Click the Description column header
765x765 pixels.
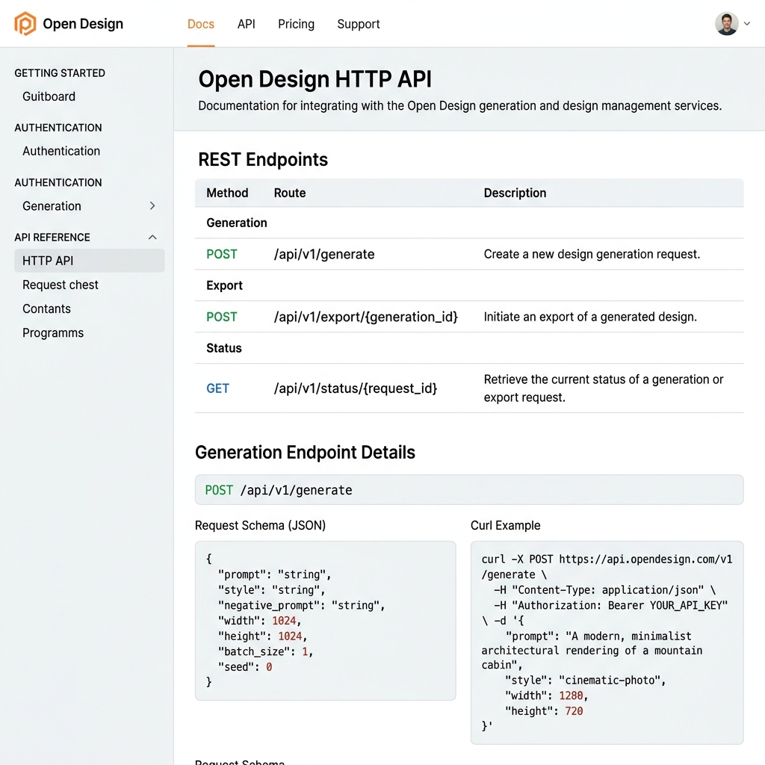[515, 193]
